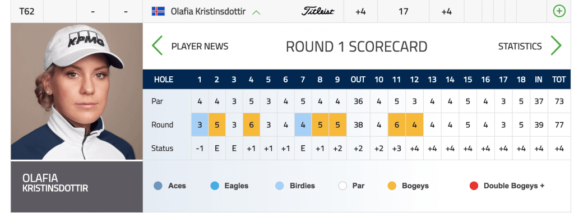Select the hole 12 bogey score cell
The height and width of the screenshot is (213, 574).
[x=414, y=125]
